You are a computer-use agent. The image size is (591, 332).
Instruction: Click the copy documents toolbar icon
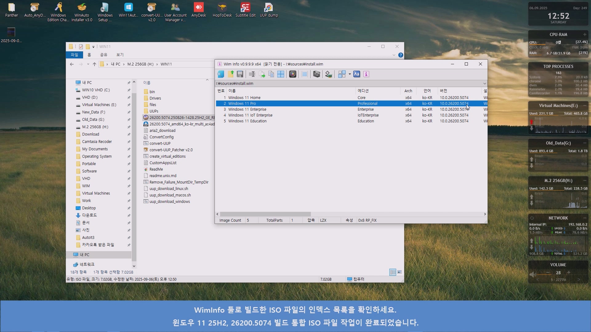coord(271,74)
